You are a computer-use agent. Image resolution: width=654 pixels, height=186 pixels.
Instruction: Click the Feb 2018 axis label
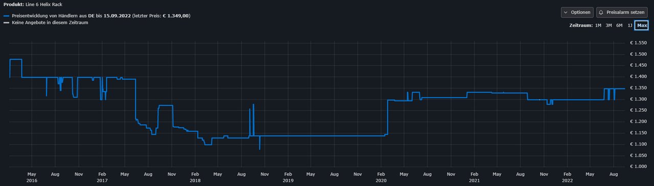tap(195, 177)
